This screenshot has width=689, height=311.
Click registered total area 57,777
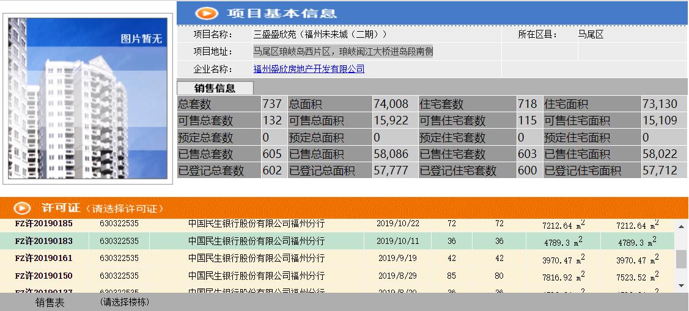[x=391, y=170]
